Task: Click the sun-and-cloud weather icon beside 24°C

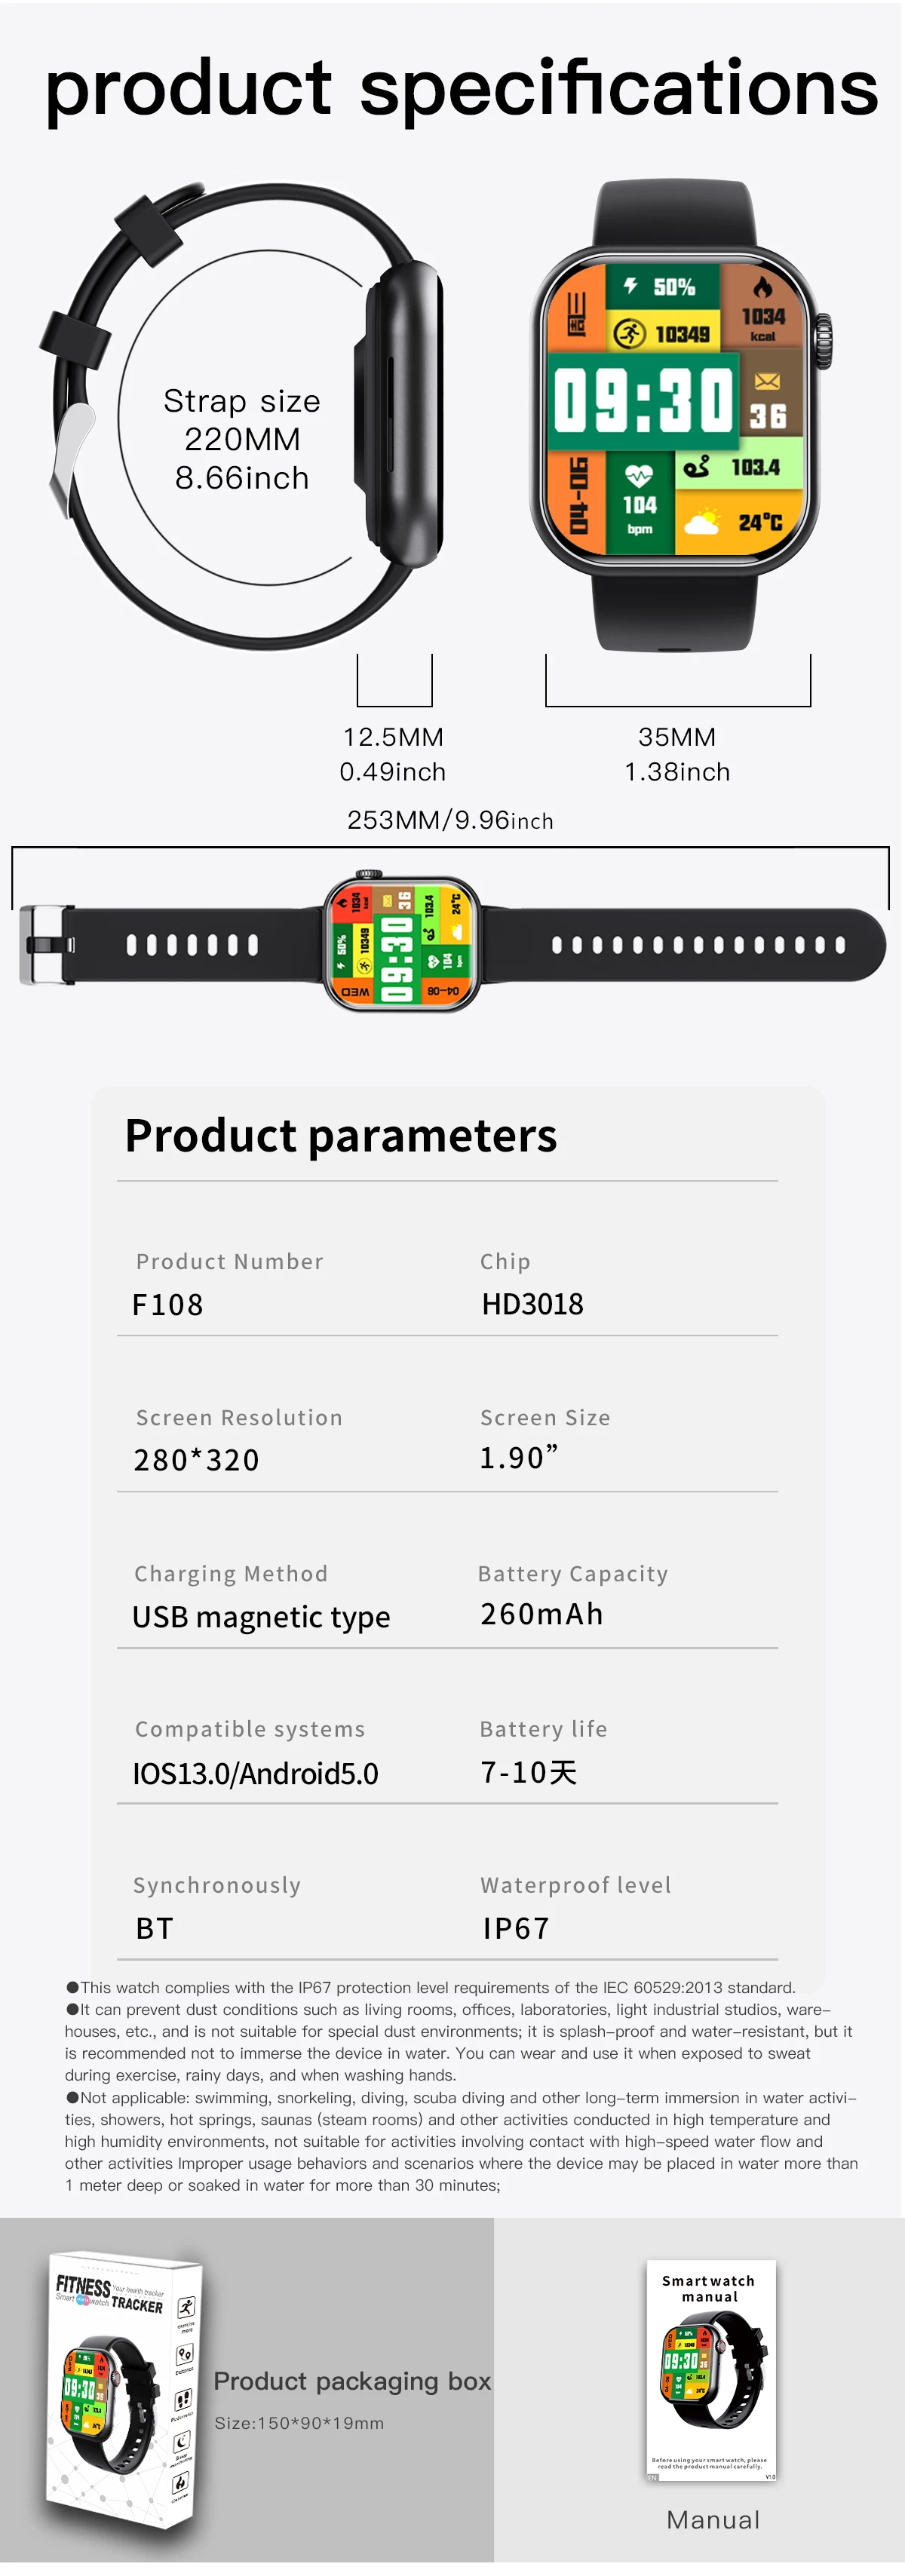Action: click(x=701, y=522)
